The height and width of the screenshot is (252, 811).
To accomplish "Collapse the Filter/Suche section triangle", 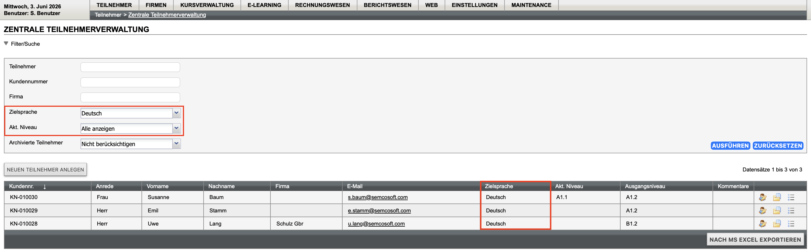I will coord(6,43).
